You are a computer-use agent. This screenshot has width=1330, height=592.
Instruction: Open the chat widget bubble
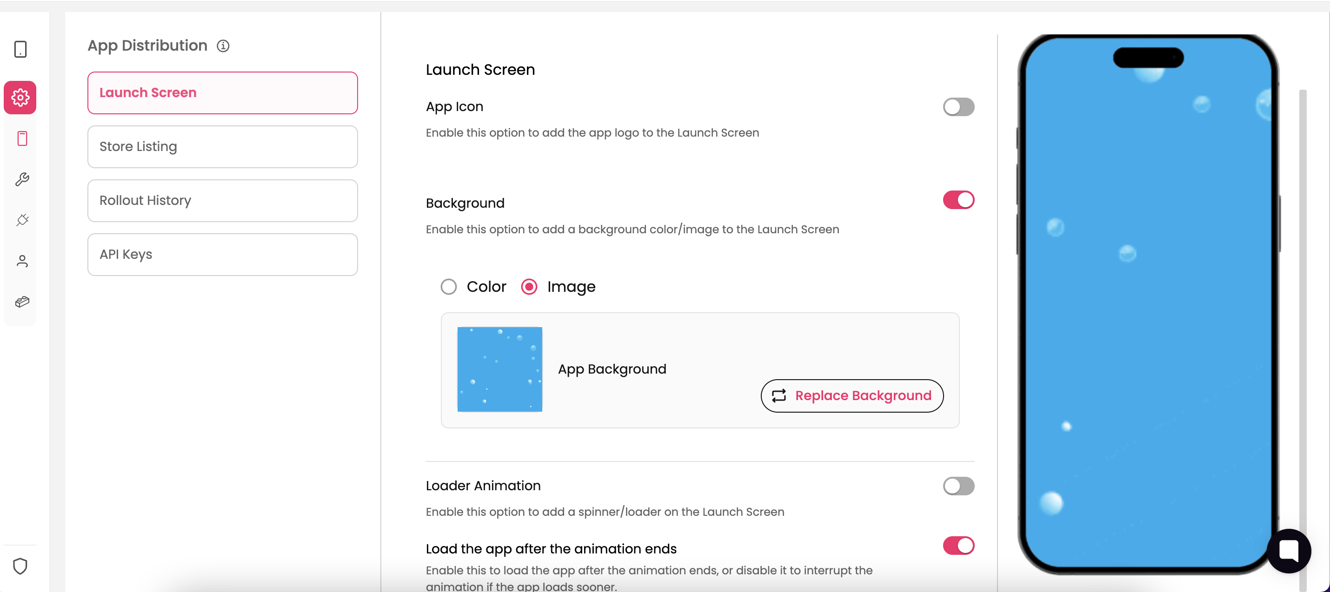click(x=1288, y=550)
